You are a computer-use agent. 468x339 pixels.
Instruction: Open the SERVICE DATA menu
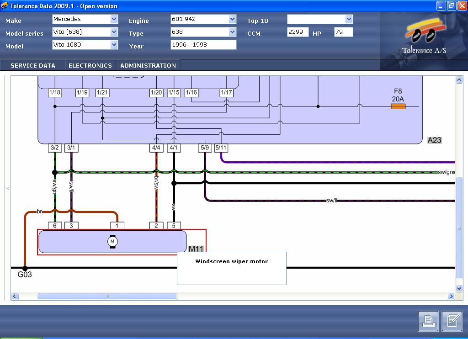pos(33,65)
